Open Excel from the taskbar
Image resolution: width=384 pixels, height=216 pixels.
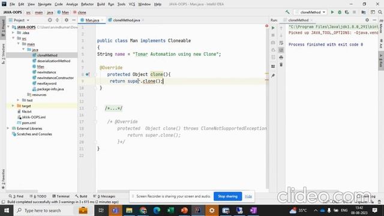pos(170,211)
